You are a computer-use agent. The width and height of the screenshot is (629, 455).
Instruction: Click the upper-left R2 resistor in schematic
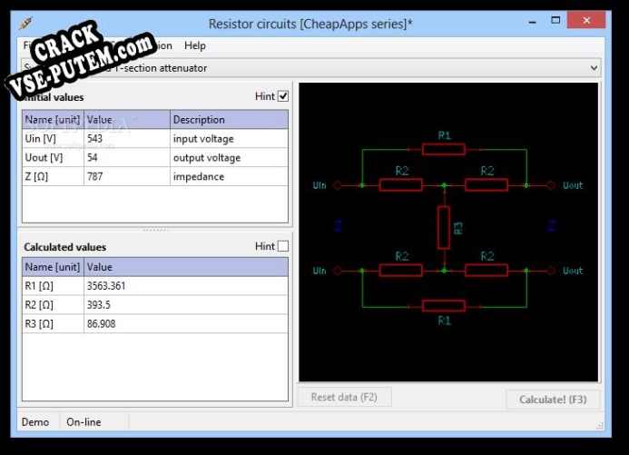point(401,185)
